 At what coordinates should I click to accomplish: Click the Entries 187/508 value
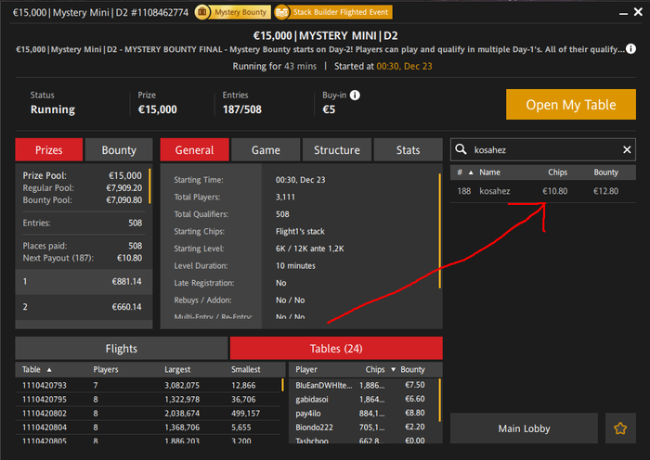[x=242, y=109]
